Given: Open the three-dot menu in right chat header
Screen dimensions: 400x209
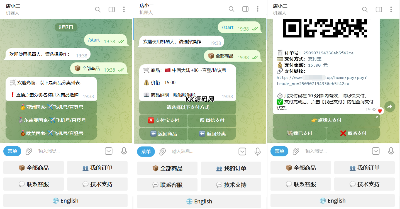Looking at the screenshot, I should (x=391, y=9).
